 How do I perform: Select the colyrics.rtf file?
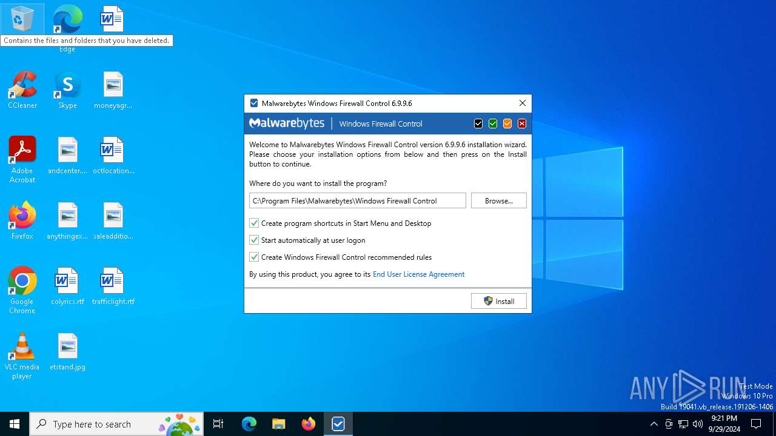tap(67, 286)
